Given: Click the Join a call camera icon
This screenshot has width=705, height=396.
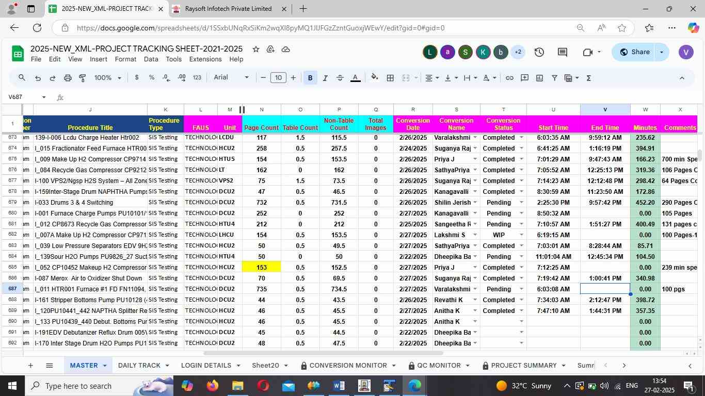Looking at the screenshot, I should click(x=587, y=52).
